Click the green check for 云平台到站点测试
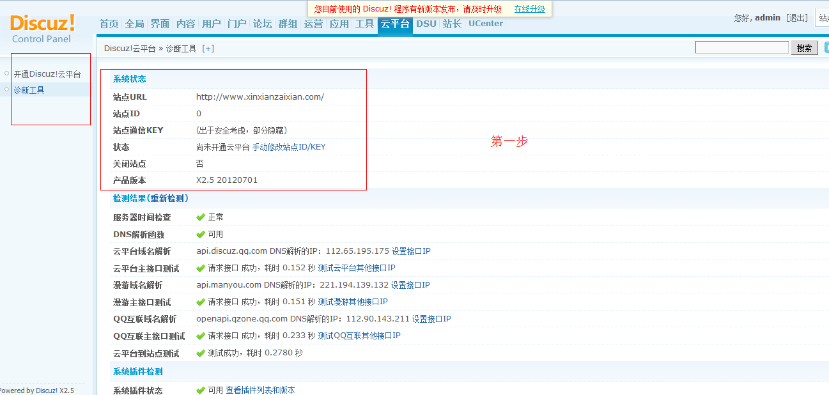The height and width of the screenshot is (395, 829). click(x=201, y=353)
